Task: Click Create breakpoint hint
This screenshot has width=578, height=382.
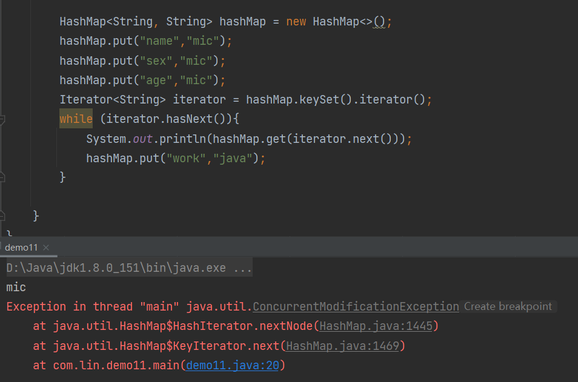Action: (x=508, y=306)
